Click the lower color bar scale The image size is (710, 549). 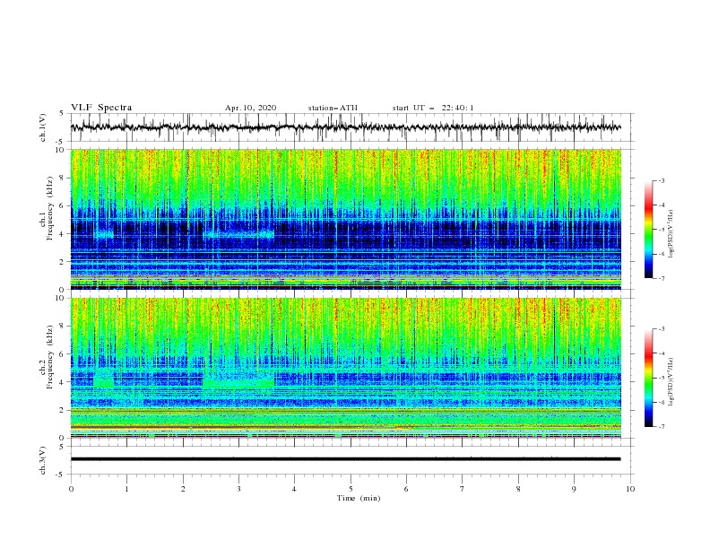click(648, 378)
